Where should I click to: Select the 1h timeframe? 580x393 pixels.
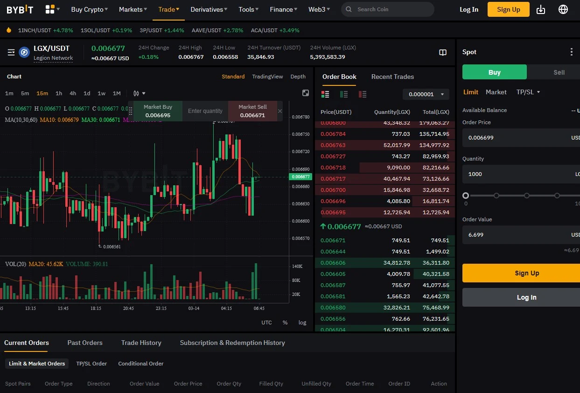point(59,93)
